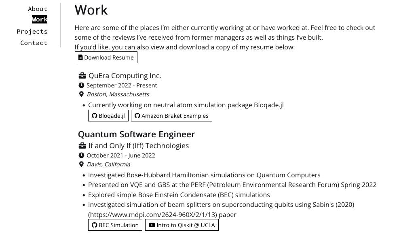This screenshot has width=397, height=236.
Task: Click the location pin beside Davis, California
Action: (81, 164)
